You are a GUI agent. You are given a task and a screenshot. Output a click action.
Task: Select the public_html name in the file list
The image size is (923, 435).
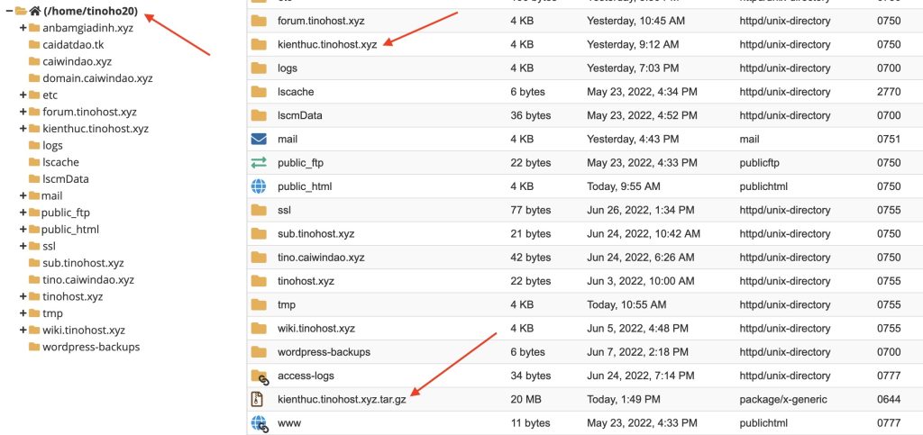click(305, 186)
